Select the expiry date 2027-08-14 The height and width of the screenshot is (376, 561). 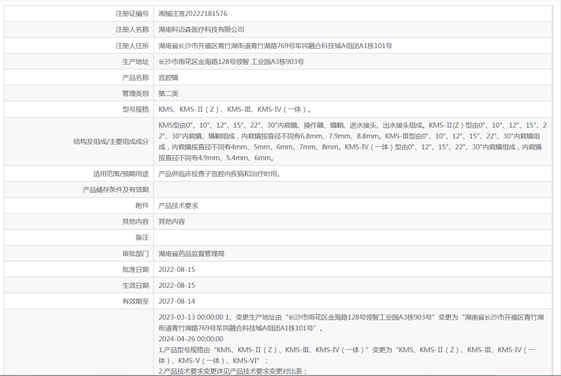177,301
